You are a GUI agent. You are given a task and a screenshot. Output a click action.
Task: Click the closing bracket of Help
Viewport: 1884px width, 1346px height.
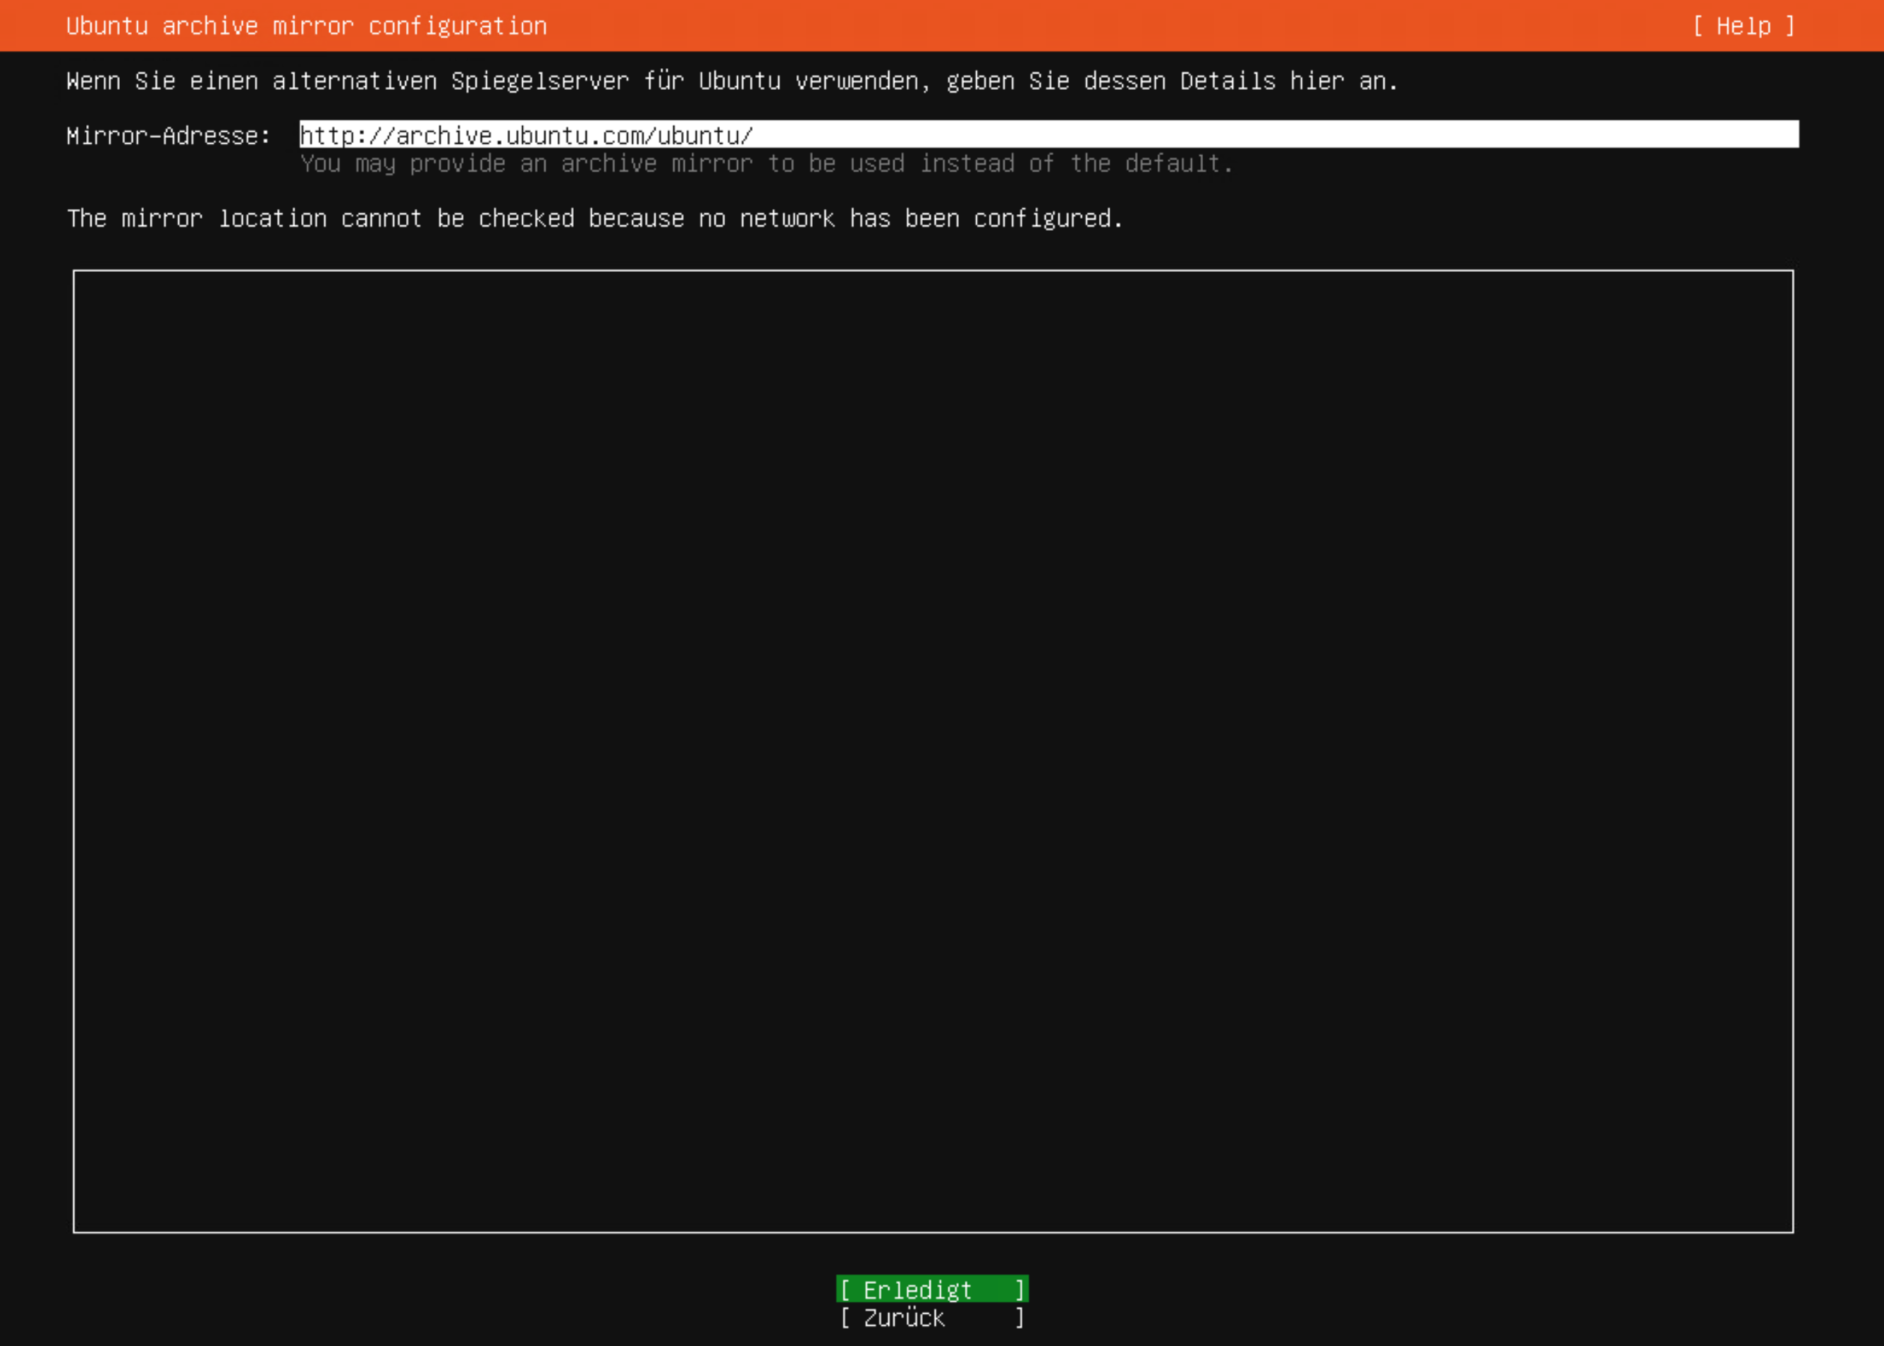pyautogui.click(x=1790, y=25)
